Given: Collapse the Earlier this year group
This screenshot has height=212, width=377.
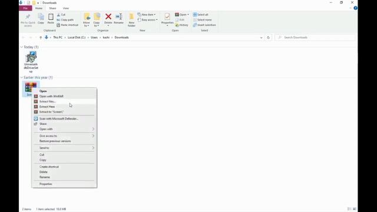Looking at the screenshot, I should (22, 78).
